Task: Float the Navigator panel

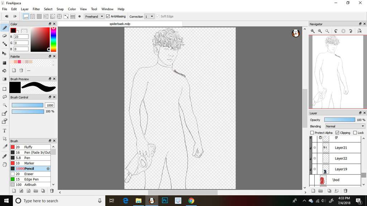Action: click(360, 24)
